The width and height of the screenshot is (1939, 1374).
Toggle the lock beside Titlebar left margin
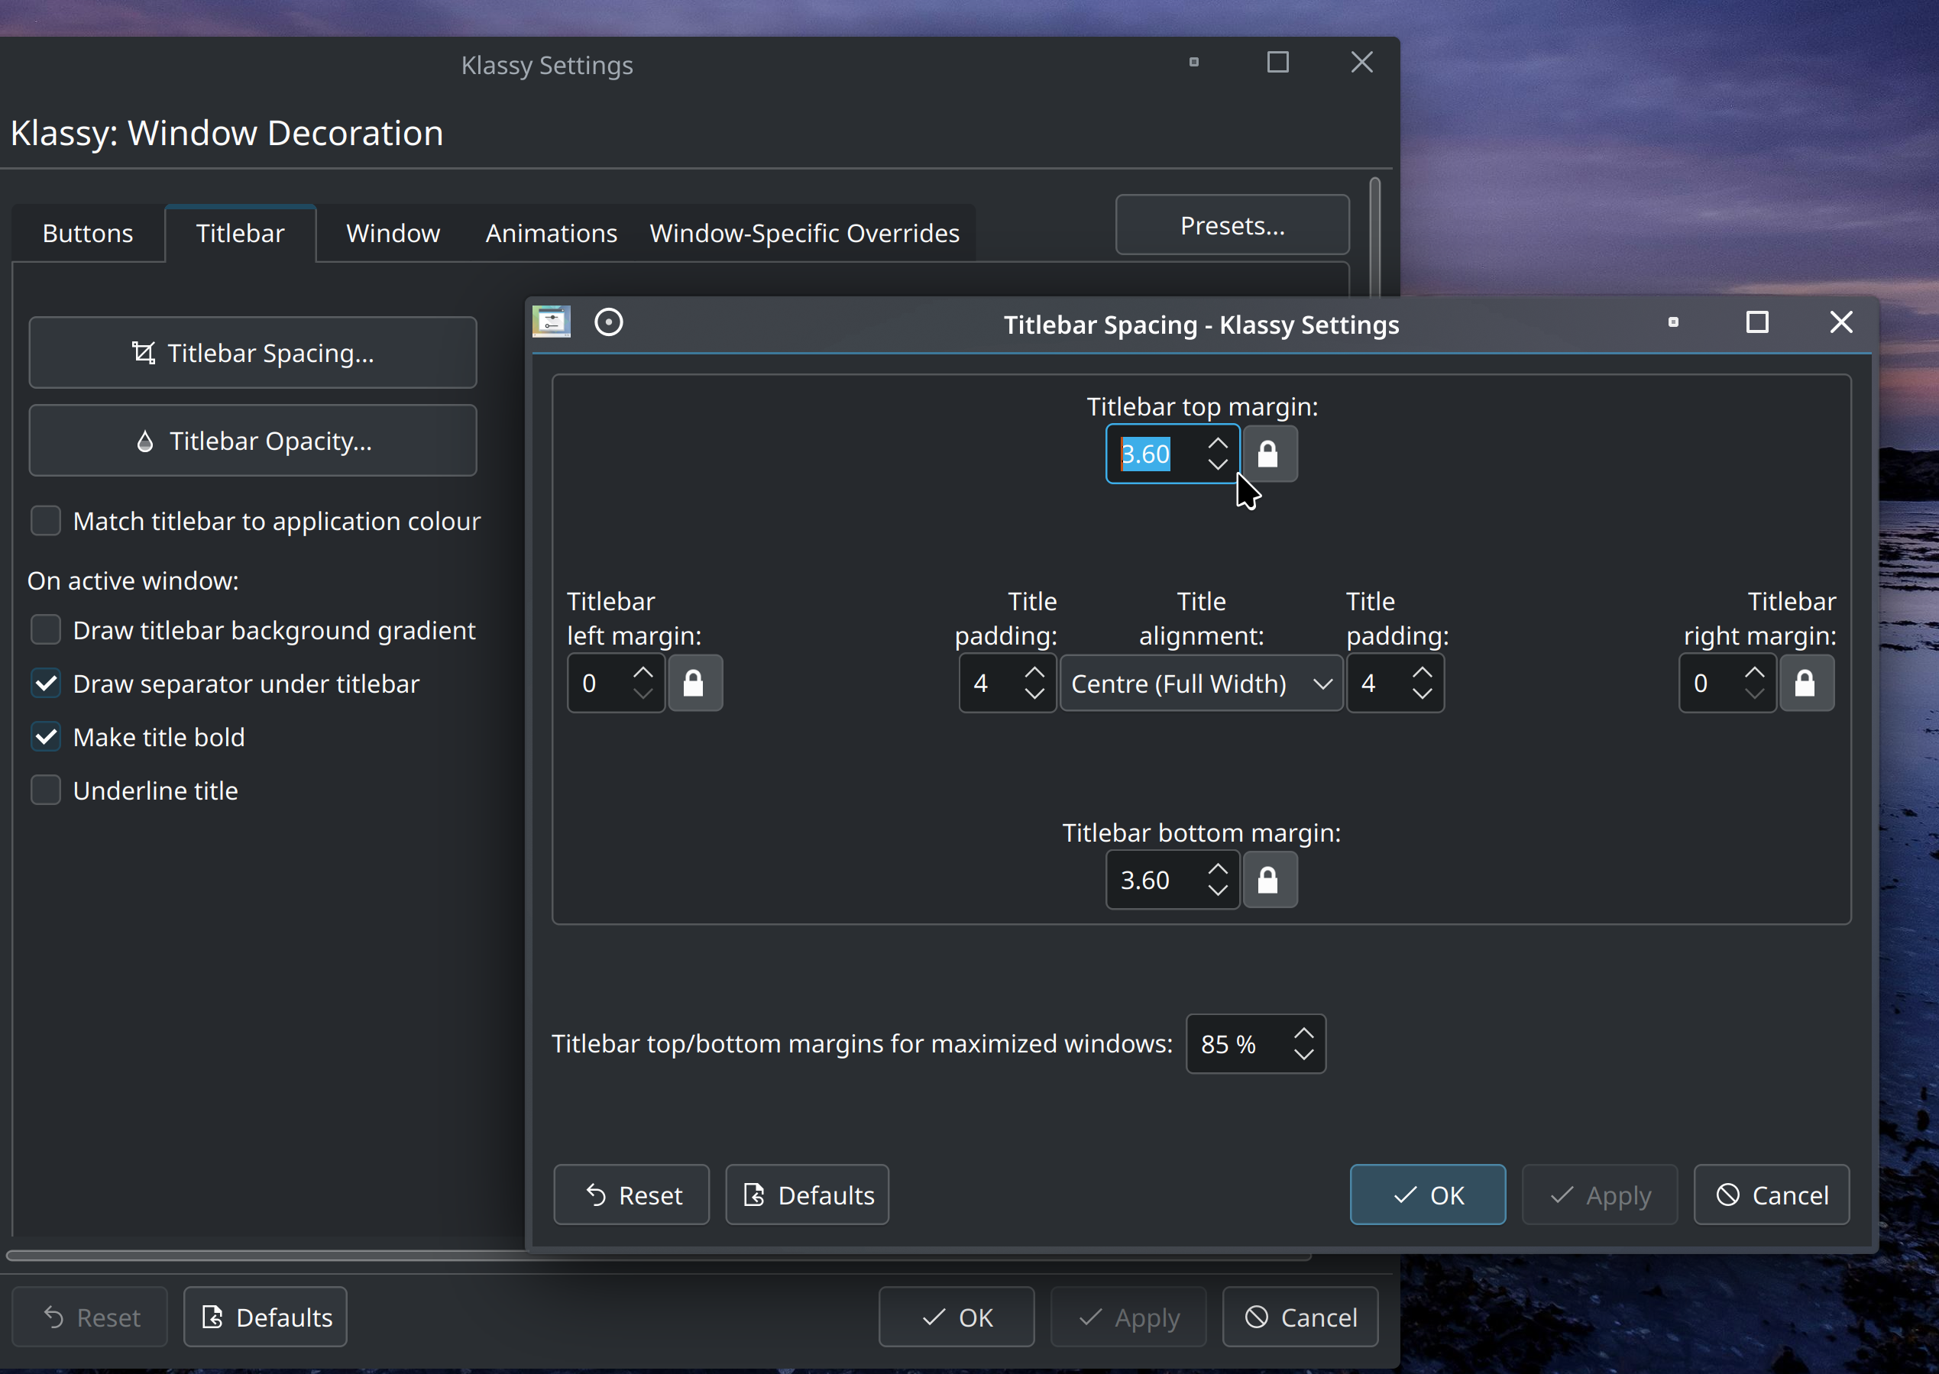pyautogui.click(x=695, y=683)
